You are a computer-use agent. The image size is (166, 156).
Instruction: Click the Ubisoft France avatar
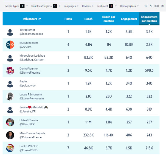pyautogui.click(x=10, y=122)
